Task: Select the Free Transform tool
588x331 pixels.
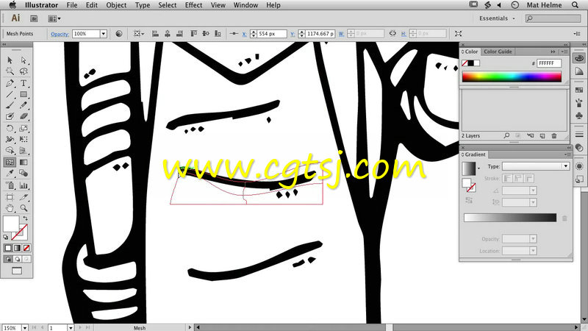Action: point(24,139)
